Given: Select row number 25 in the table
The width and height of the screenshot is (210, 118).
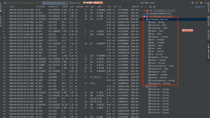Looking at the screenshot, I should [4, 83].
